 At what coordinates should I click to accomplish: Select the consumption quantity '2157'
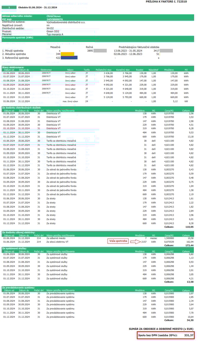pos(144,242)
